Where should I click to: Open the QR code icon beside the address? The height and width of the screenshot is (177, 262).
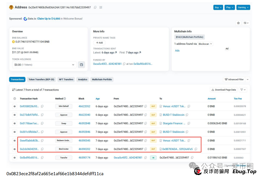point(100,7)
